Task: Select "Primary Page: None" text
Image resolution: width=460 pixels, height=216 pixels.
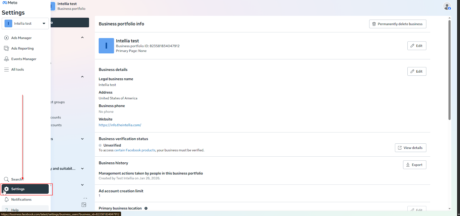Action: pyautogui.click(x=131, y=51)
